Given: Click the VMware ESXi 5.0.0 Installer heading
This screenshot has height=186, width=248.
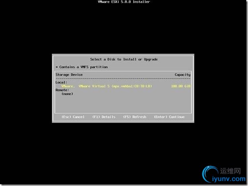Looking at the screenshot, I should pos(124,2).
